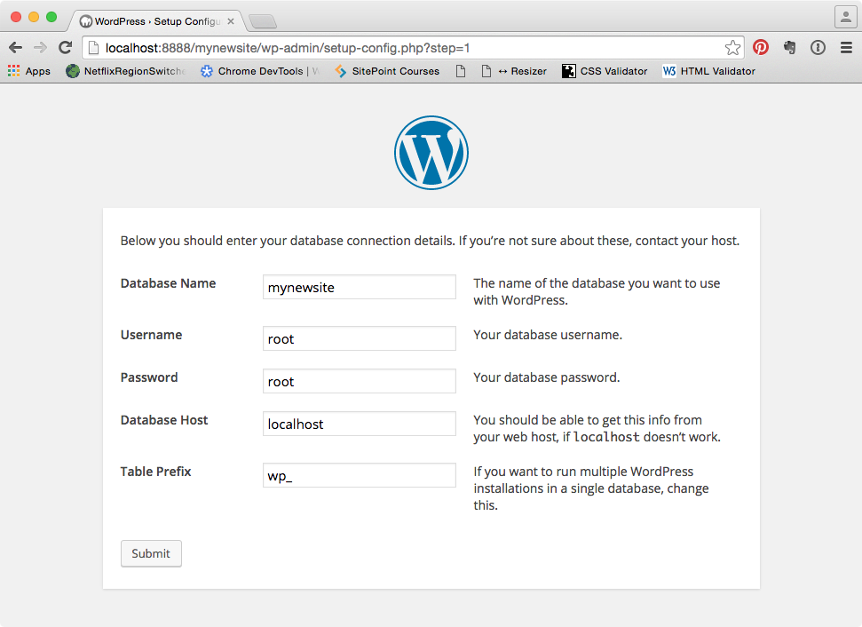
Task: Click the Table Prefix label
Action: [x=155, y=472]
